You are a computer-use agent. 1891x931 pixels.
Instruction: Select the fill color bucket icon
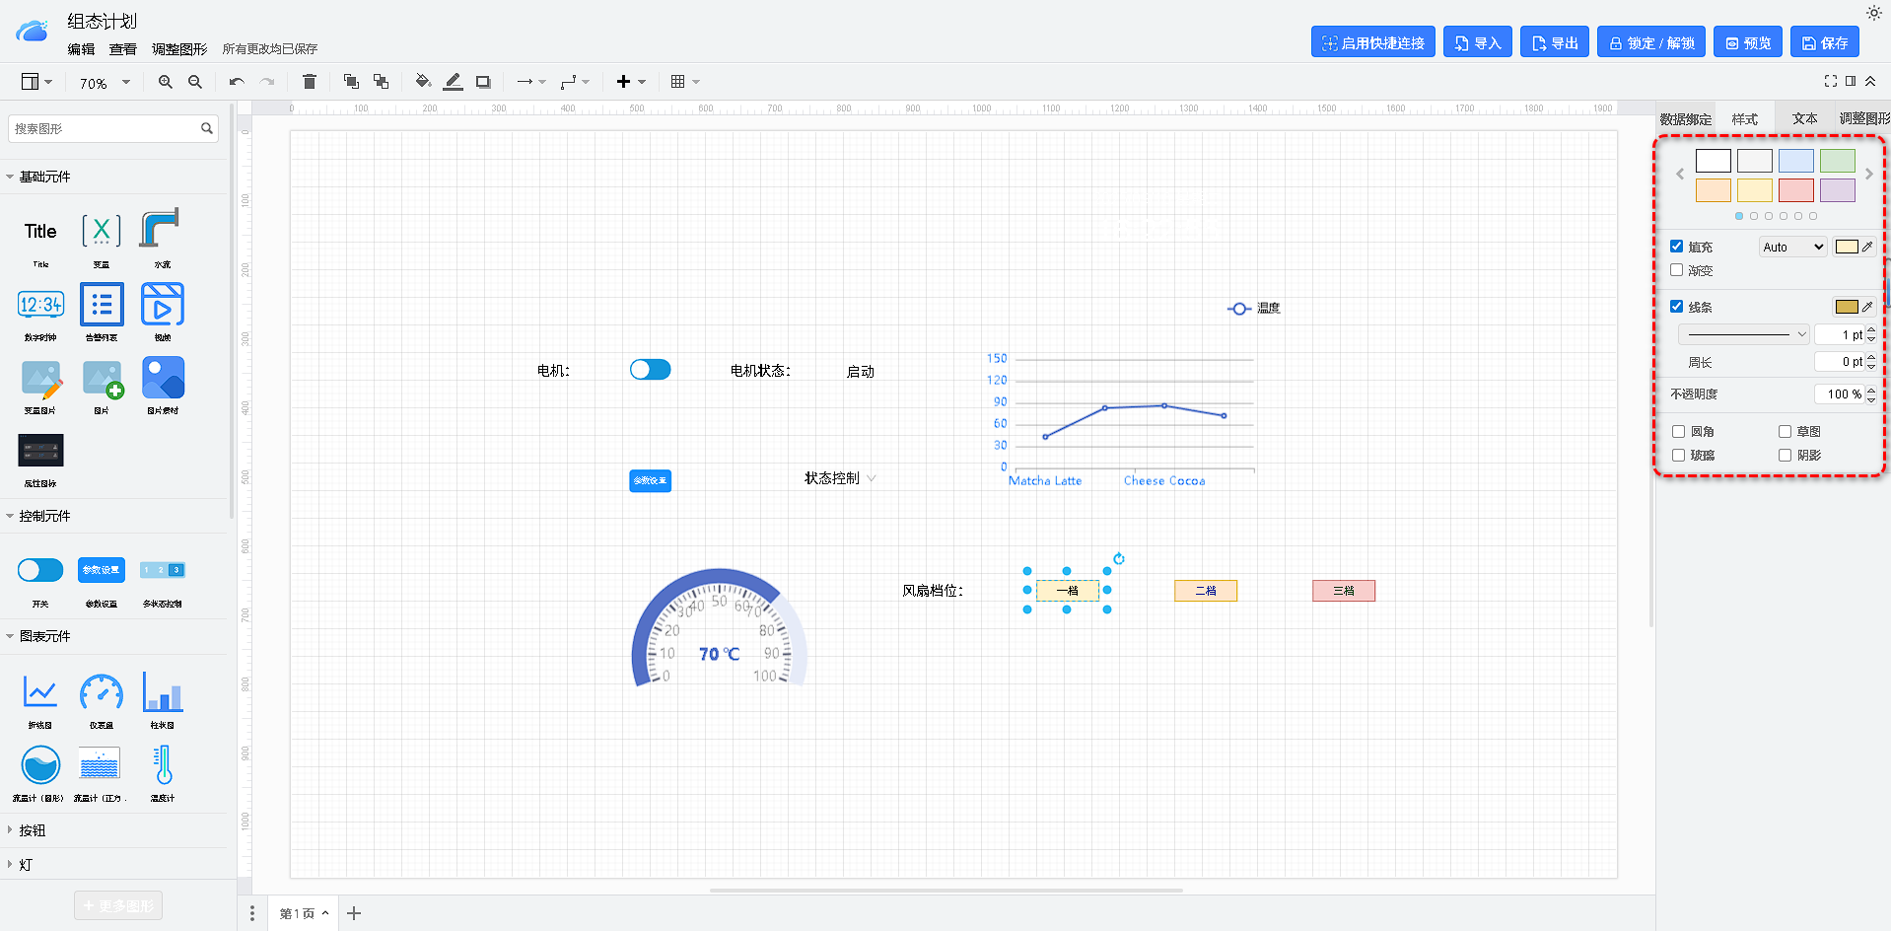(423, 82)
